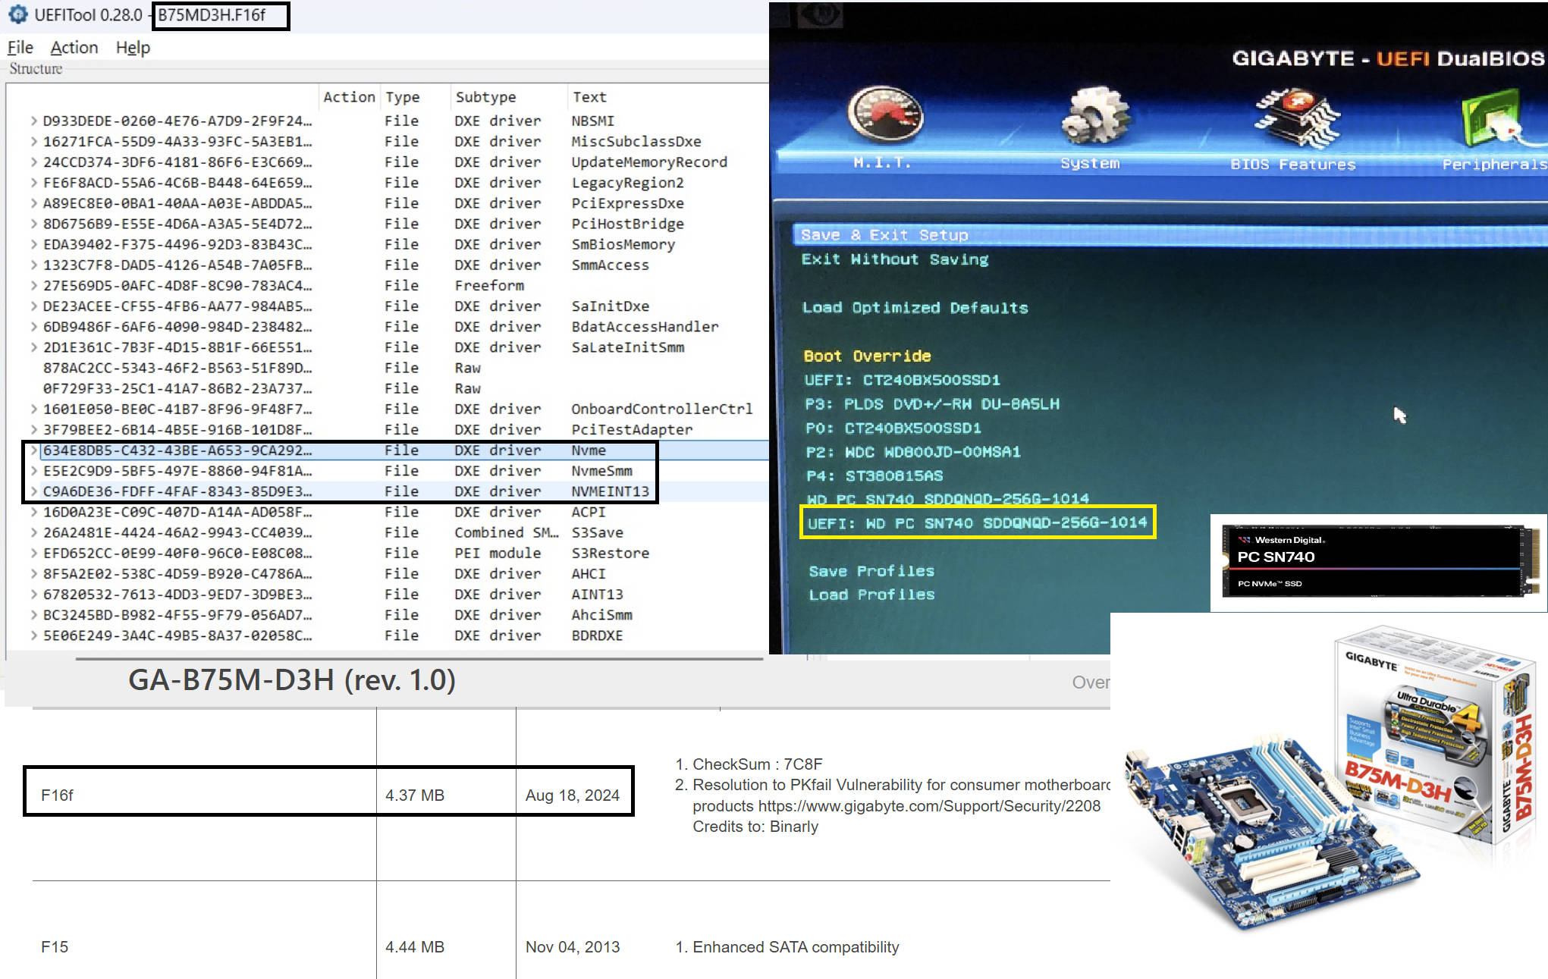Expand the AhciSmm driver entry
Viewport: 1548px width, 979px height.
(33, 614)
